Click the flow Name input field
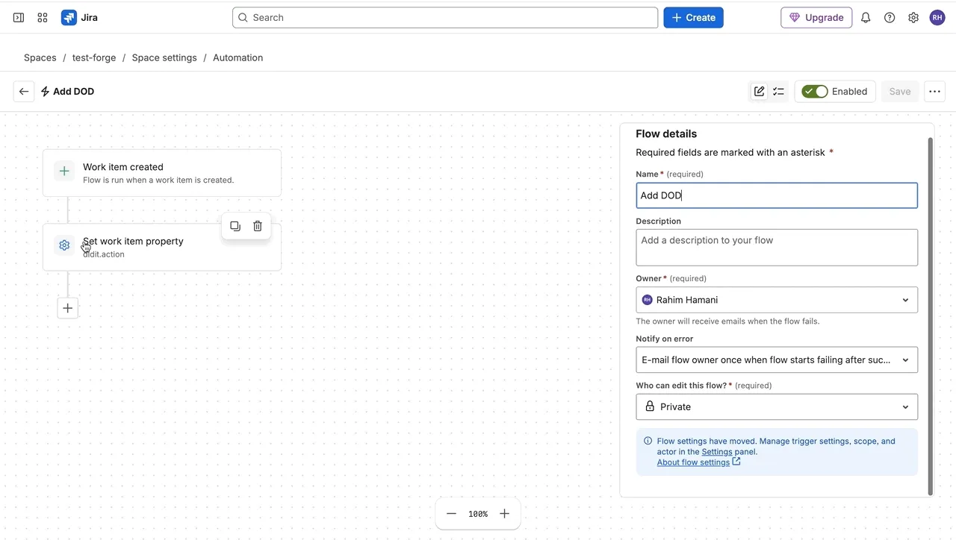 (x=777, y=195)
